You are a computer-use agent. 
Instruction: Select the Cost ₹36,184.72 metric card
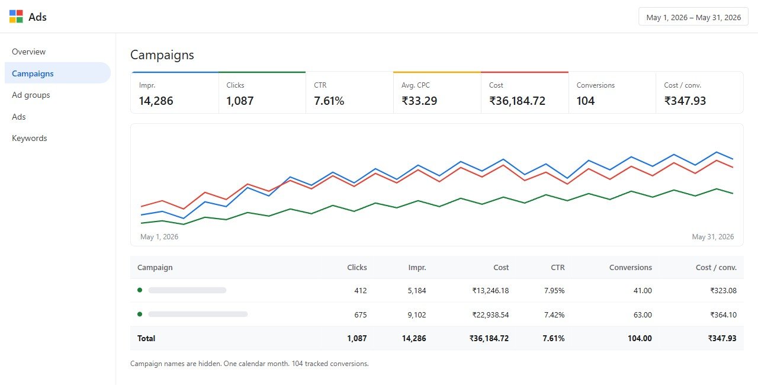[525, 92]
